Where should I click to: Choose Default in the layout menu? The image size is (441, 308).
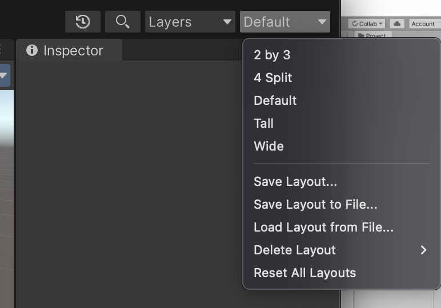[x=342, y=100]
